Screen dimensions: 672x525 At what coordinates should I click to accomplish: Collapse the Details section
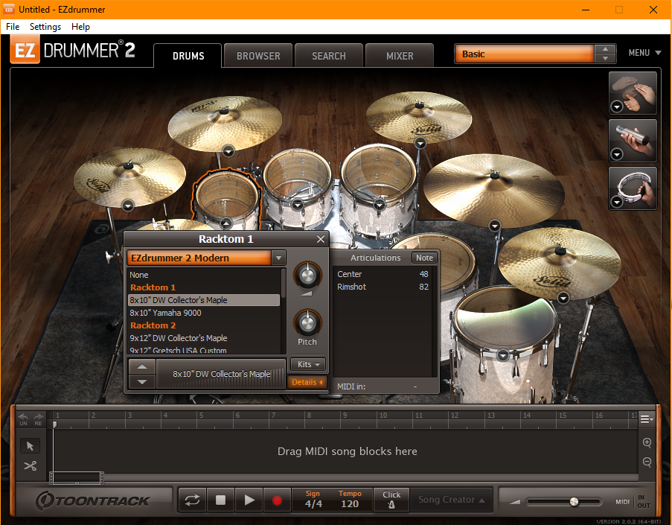307,382
